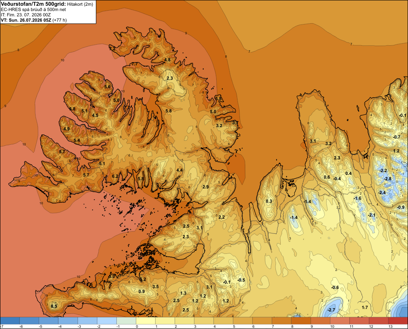Click the -0.6 temperature value

pyautogui.click(x=335, y=287)
